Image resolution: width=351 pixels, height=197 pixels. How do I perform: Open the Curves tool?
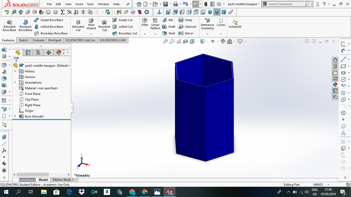coord(221,22)
